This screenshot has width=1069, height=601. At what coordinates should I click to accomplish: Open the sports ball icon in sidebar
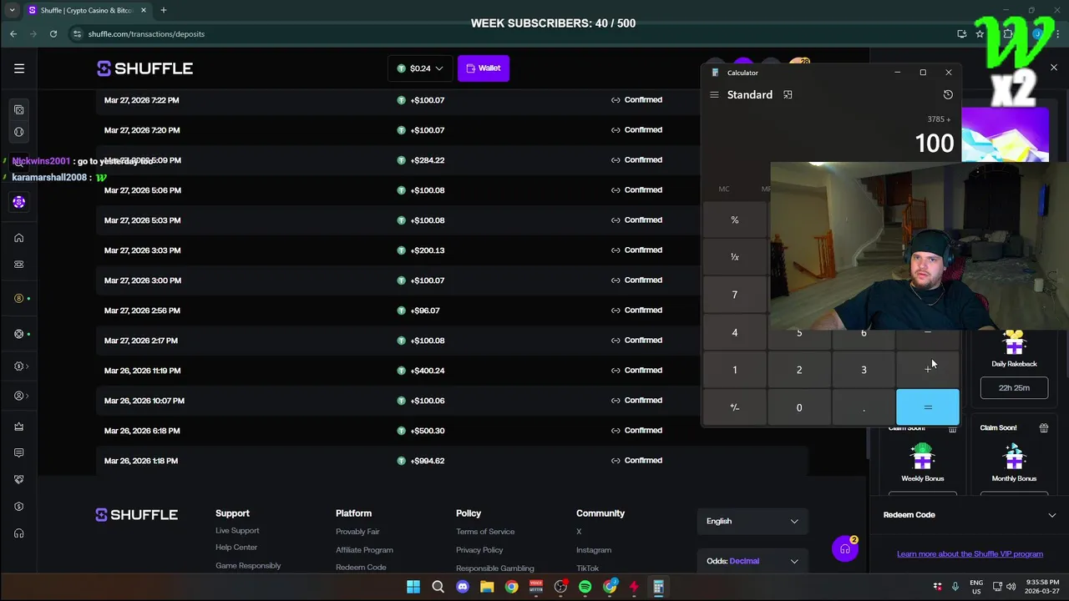tap(18, 132)
